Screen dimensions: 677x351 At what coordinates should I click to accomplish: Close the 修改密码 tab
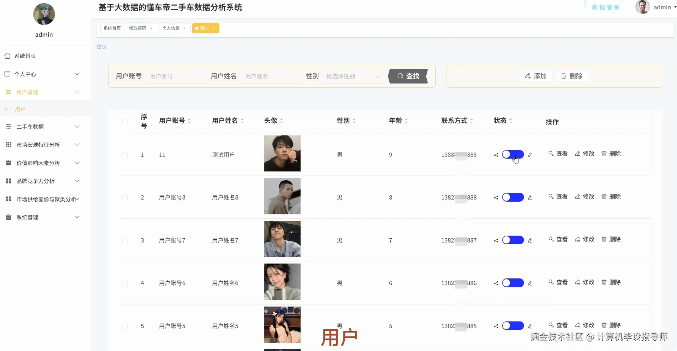(x=151, y=28)
